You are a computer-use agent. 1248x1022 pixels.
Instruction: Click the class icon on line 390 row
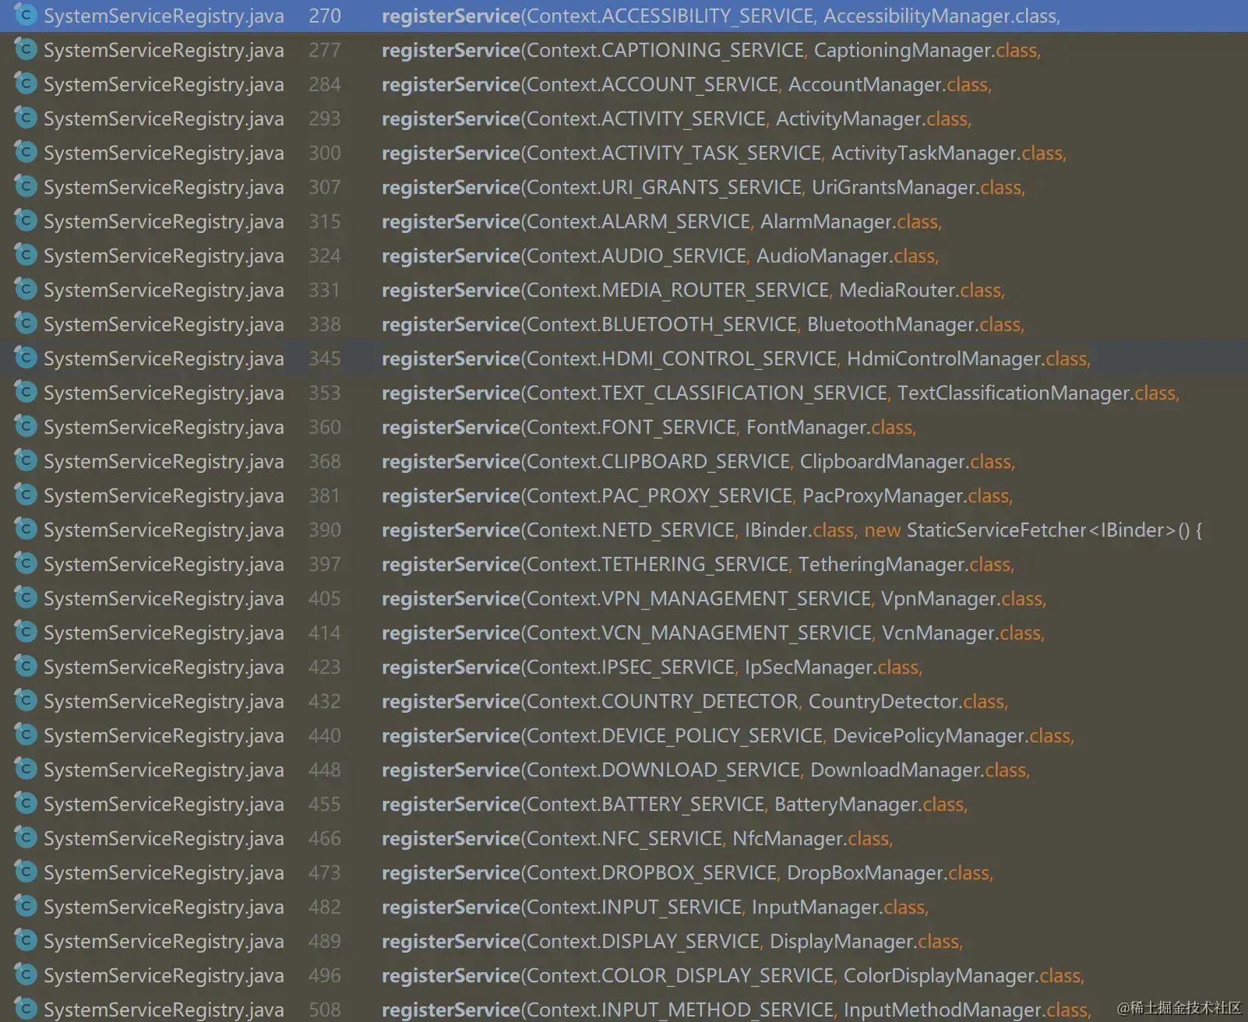26,529
